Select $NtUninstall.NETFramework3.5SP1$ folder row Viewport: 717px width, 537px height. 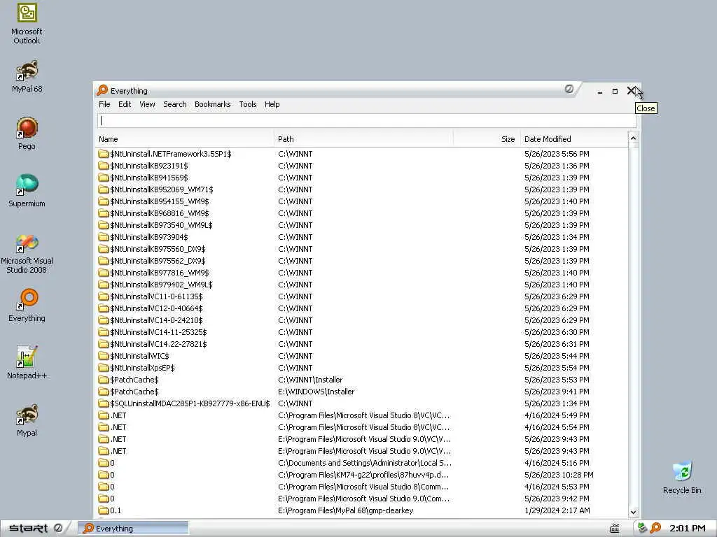(x=362, y=154)
